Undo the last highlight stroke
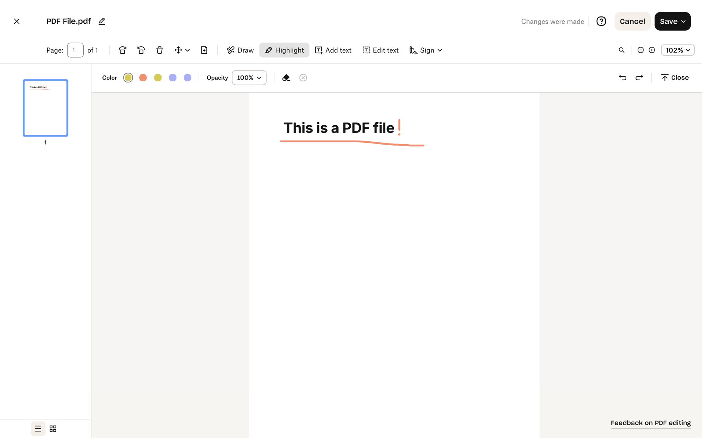This screenshot has width=702, height=438. (x=623, y=78)
